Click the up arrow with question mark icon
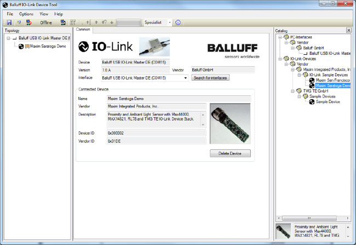 [104, 22]
